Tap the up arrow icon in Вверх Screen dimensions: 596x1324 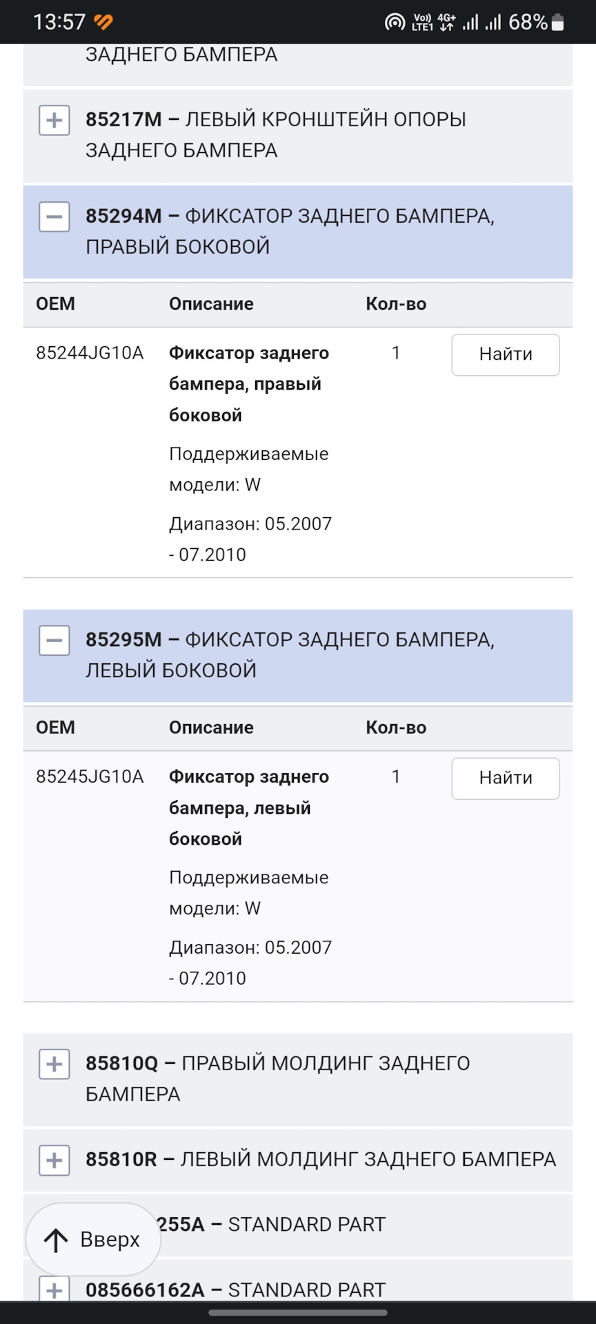(57, 1240)
